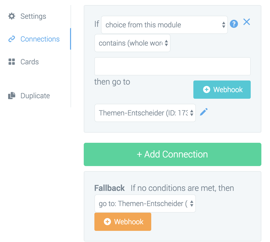Click the Connections link icon
270x242 pixels.
12,39
